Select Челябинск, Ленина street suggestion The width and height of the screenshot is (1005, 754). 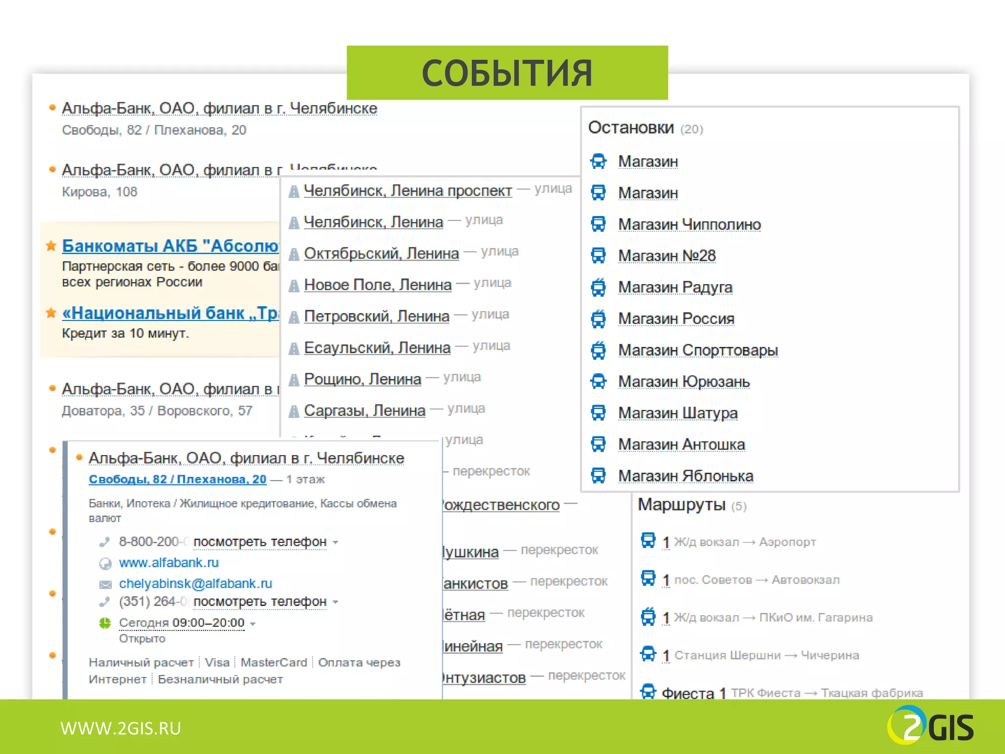pyautogui.click(x=373, y=222)
